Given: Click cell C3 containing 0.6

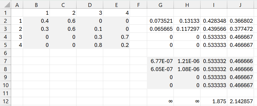Looking at the screenshot, I should 63,29.
